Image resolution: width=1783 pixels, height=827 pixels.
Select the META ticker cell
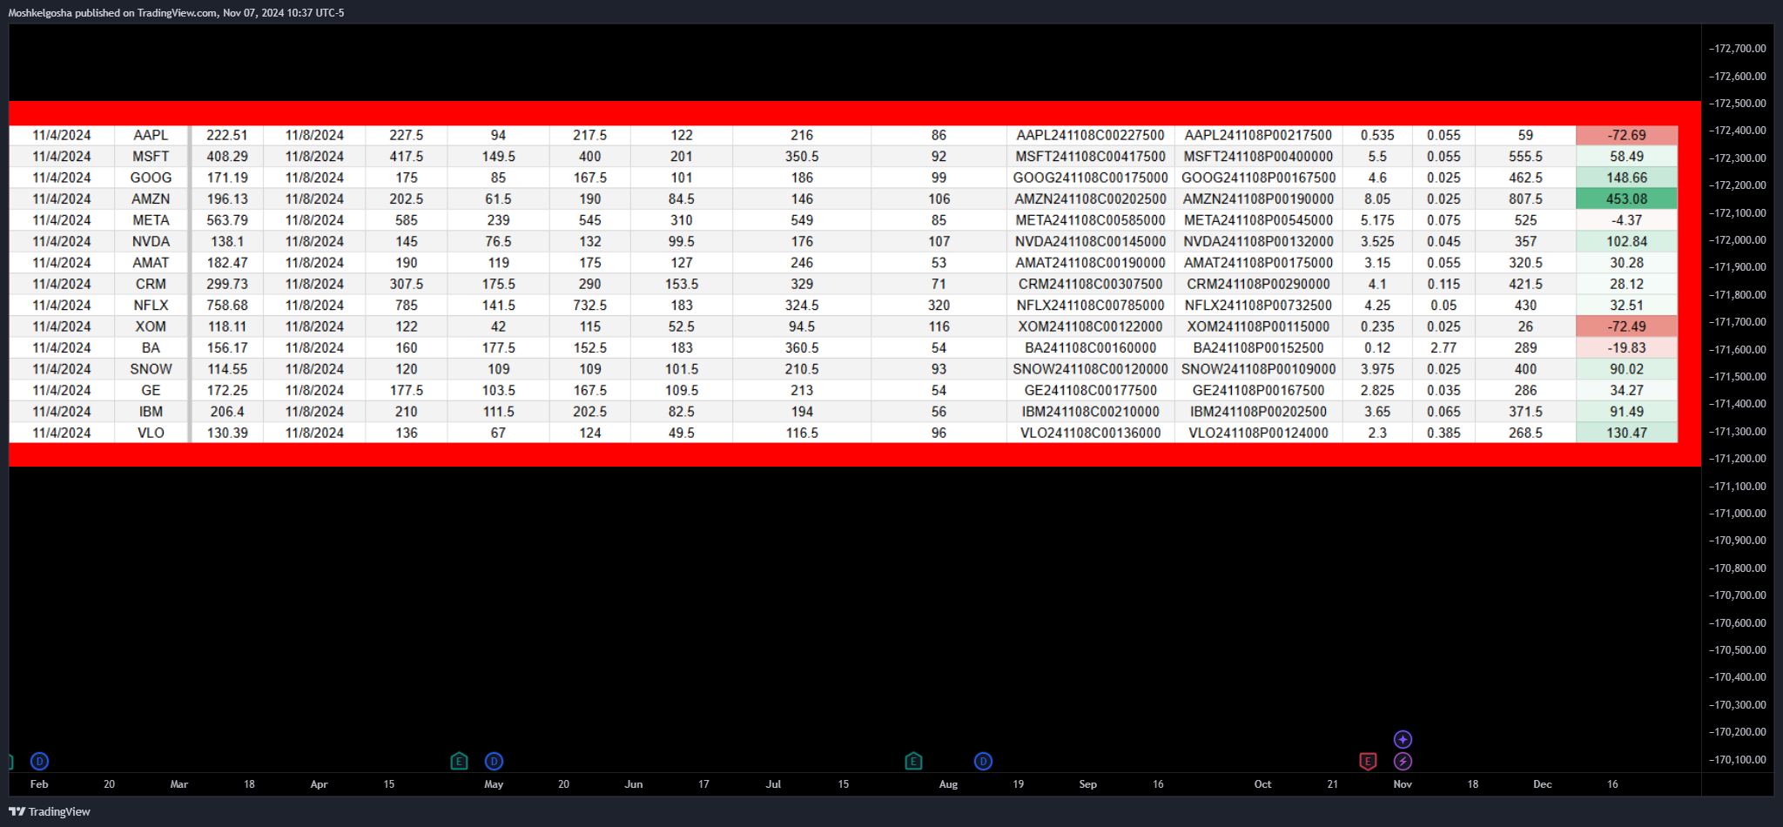(151, 220)
